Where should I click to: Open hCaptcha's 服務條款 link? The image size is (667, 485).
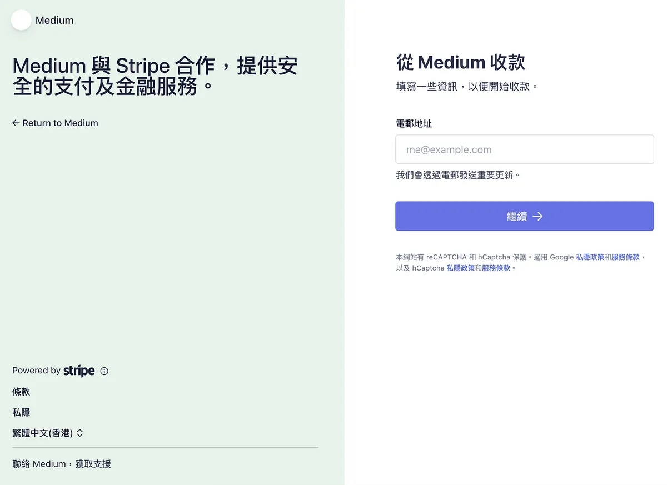click(496, 268)
